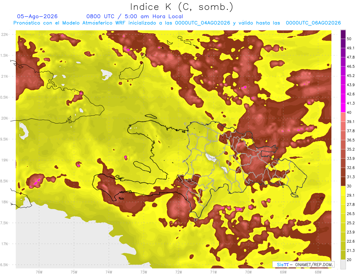Click the legend value 25.2
This screenshot has height=276, width=357.
click(351, 223)
